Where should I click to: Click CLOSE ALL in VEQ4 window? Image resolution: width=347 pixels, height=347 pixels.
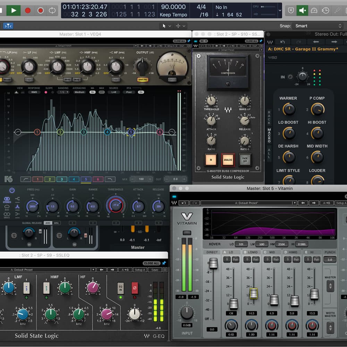click(180, 41)
